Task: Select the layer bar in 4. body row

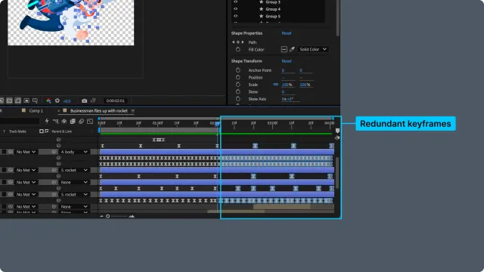Action: (217, 152)
